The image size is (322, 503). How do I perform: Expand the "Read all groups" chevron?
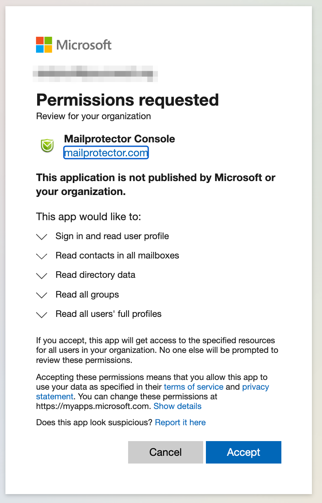click(x=41, y=295)
